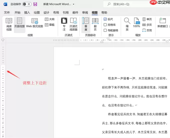170x138 pixels.
Task: Set zoom to 100%
Action: (x=136, y=23)
